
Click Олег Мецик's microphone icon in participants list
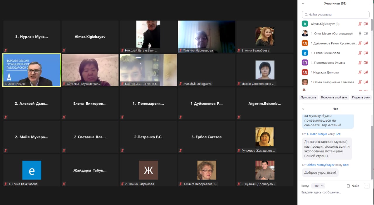(360, 34)
